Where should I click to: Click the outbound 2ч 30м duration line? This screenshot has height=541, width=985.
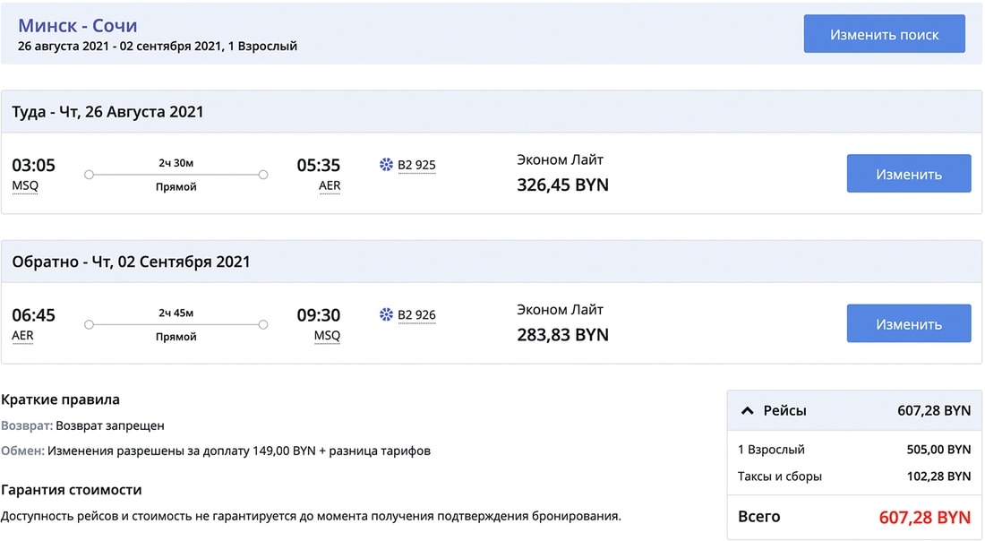(x=176, y=175)
